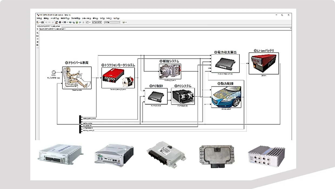
Task: Expand the breadcrumb path dropdown arrow
Action: (65, 29)
